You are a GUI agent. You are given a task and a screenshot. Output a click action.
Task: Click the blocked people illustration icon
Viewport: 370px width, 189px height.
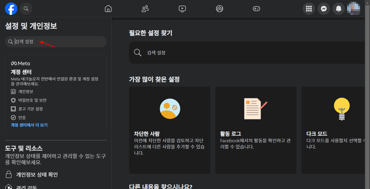(170, 109)
